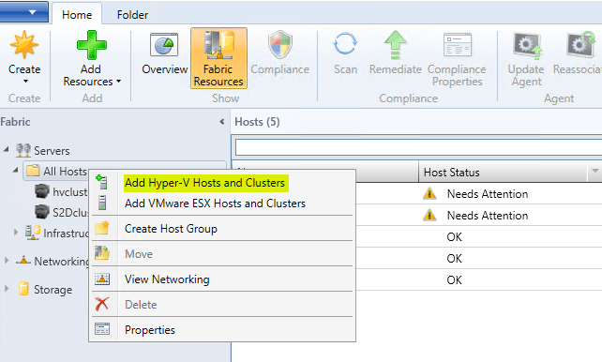The height and width of the screenshot is (362, 602).
Task: Select the Servers tree label
Action: click(x=52, y=151)
